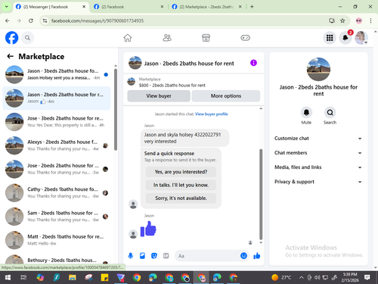Choose a sticker with the sticker icon

tap(154, 256)
